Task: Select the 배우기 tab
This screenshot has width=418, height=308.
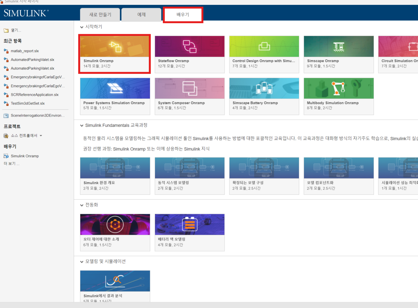Action: tap(183, 14)
